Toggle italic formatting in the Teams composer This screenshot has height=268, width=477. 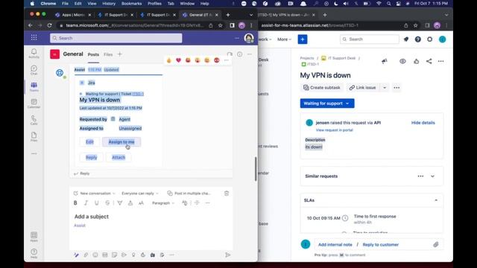(86, 203)
